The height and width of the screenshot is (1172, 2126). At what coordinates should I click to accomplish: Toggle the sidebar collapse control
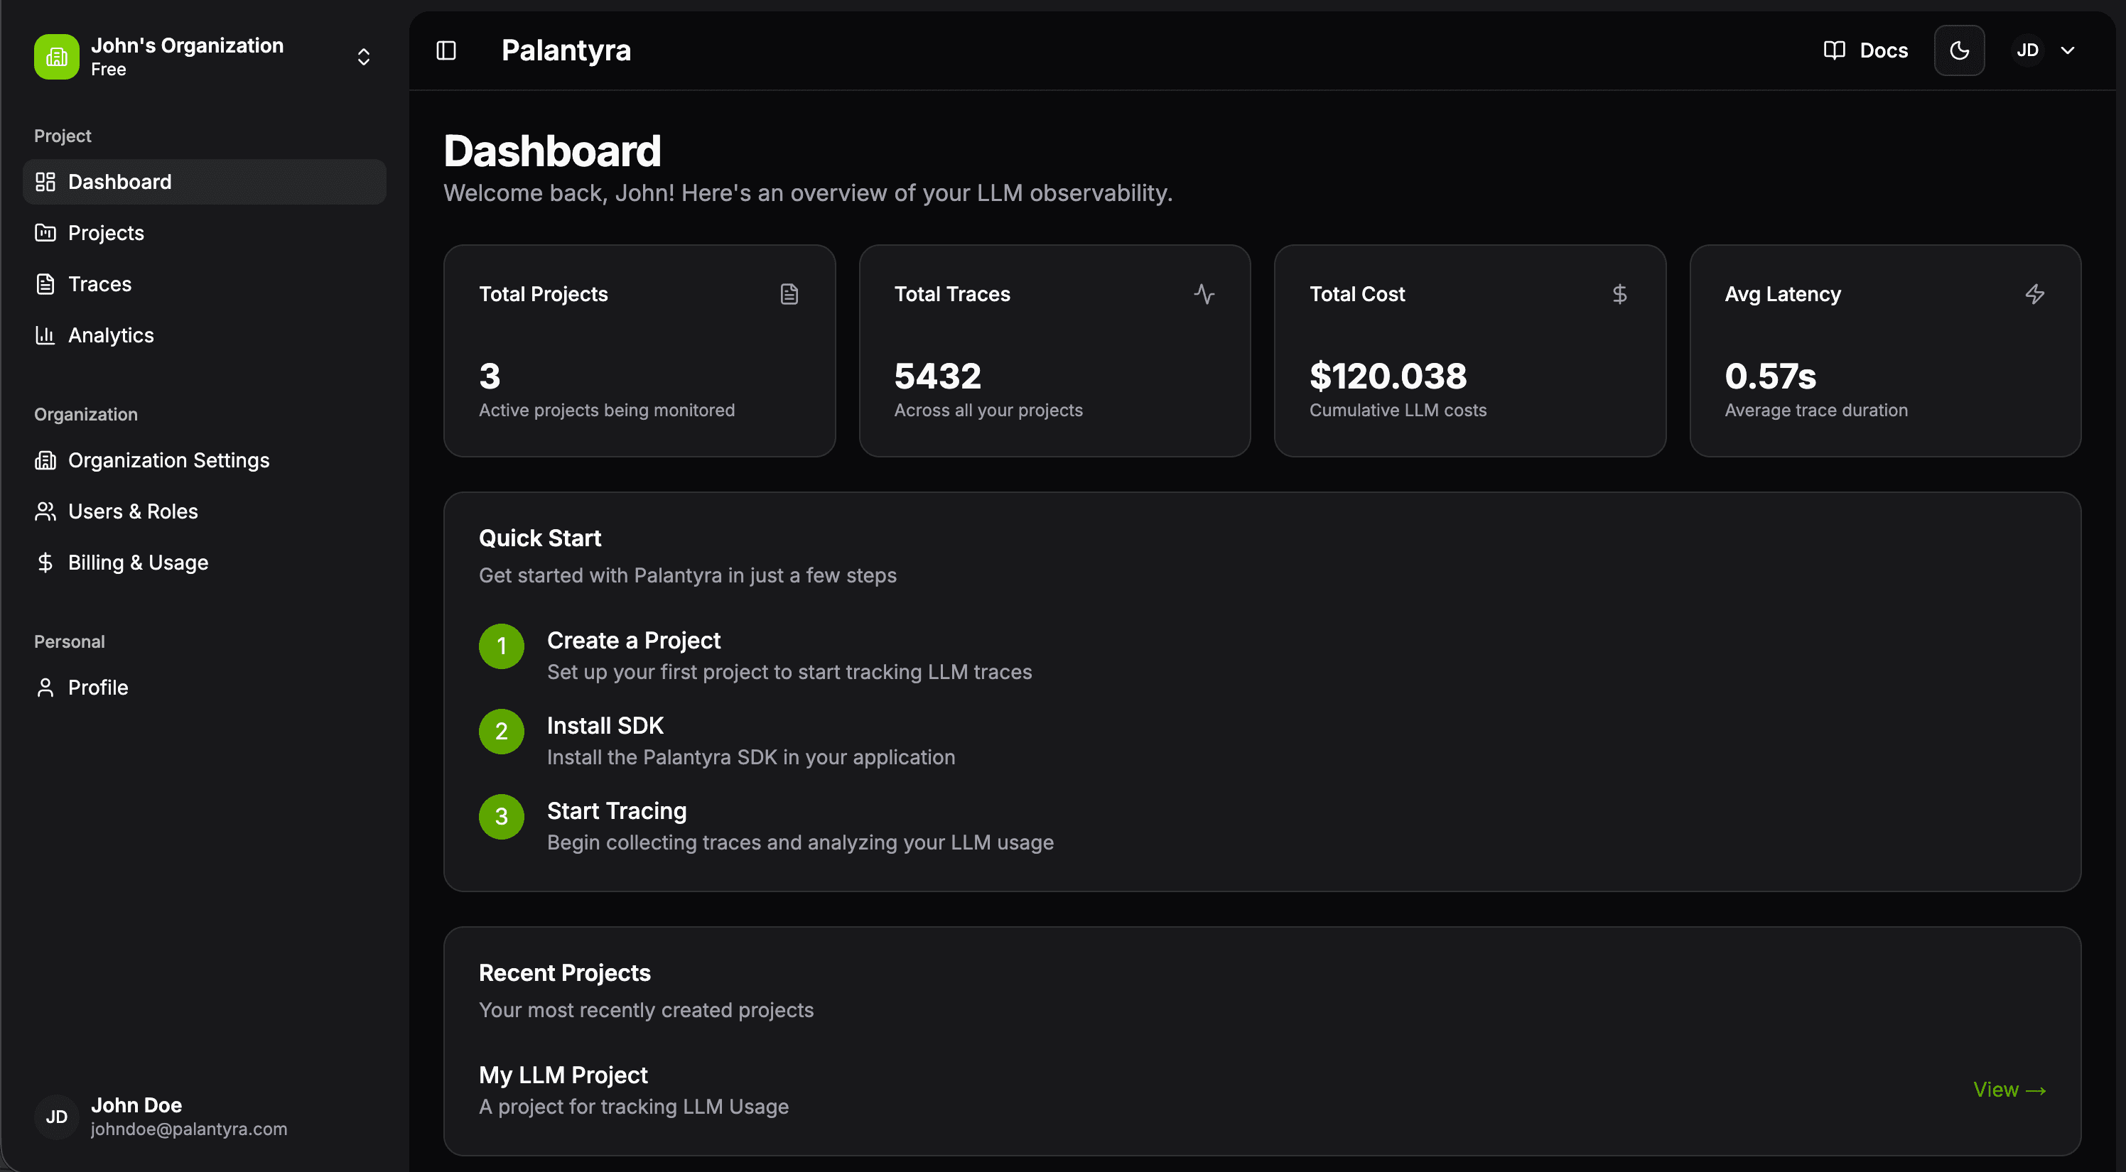(x=445, y=50)
